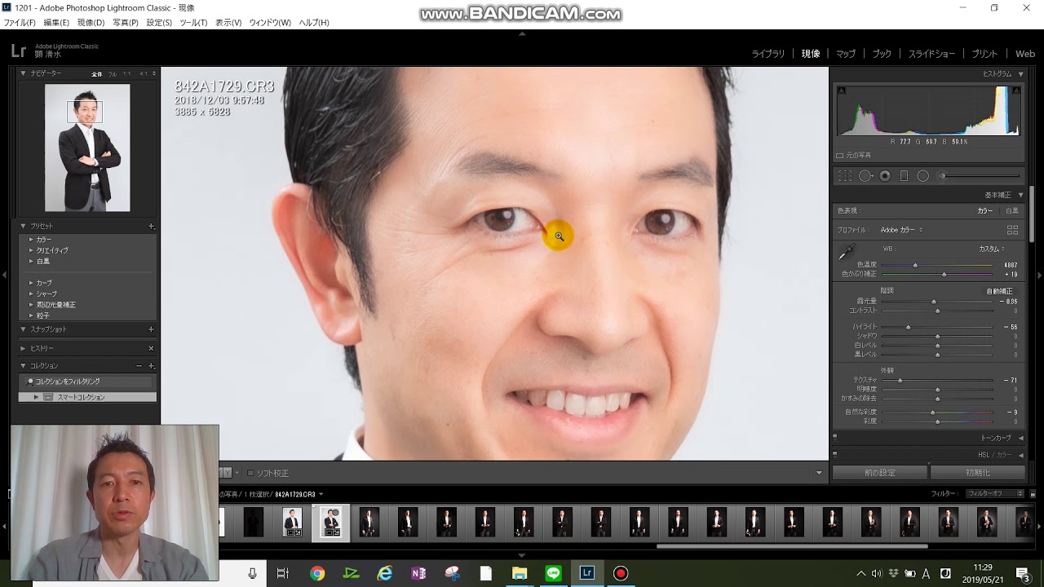This screenshot has width=1044, height=587.
Task: Switch to the スライドショー module
Action: pos(931,54)
